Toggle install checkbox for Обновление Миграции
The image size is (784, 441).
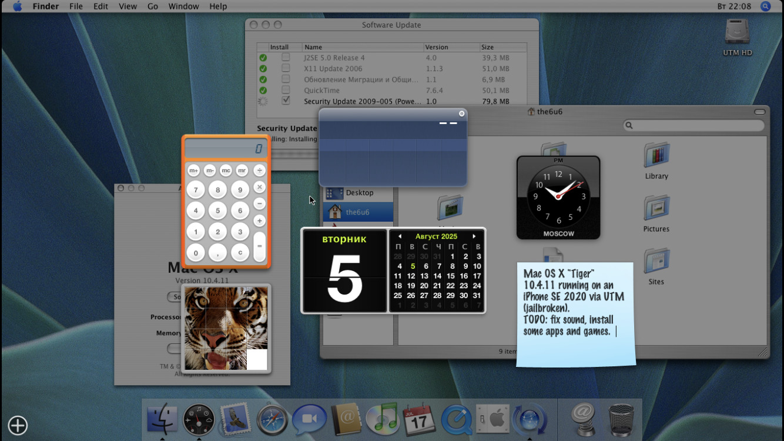tap(286, 79)
